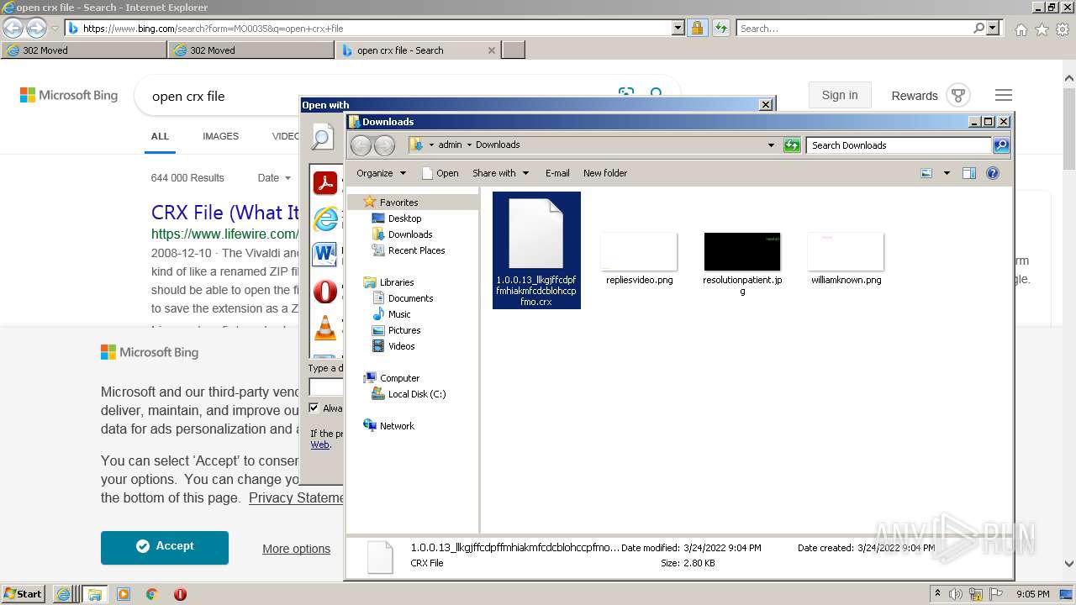This screenshot has height=605, width=1076.
Task: Select Microsoft Word icon in Open with list
Action: 324,254
